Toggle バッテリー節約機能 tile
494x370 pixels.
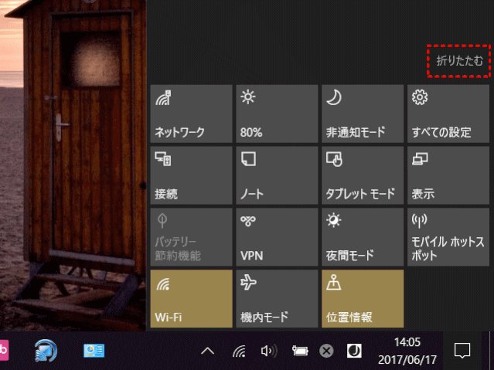191,237
